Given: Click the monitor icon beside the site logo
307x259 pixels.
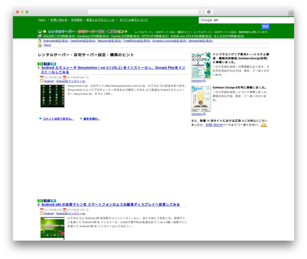Looking at the screenshot, I should pyautogui.click(x=40, y=31).
